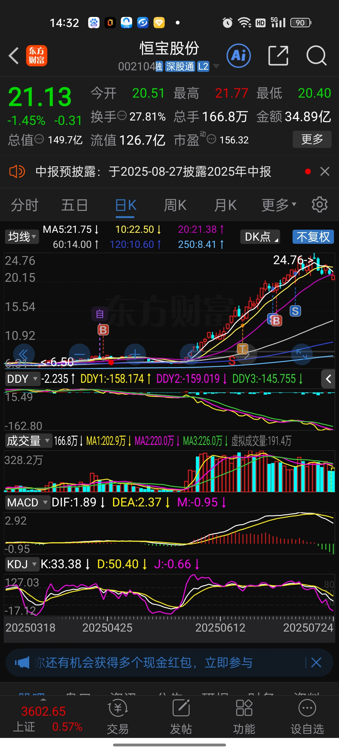The width and height of the screenshot is (339, 753).
Task: Tap the DIF:1.89 value
Action: [x=78, y=502]
